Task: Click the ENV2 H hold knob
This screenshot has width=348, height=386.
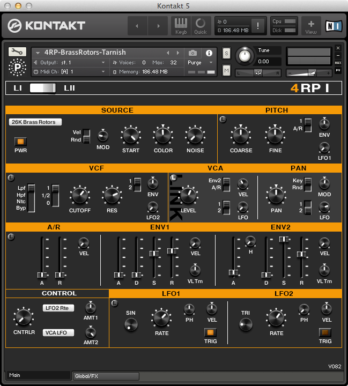Action: point(250,241)
